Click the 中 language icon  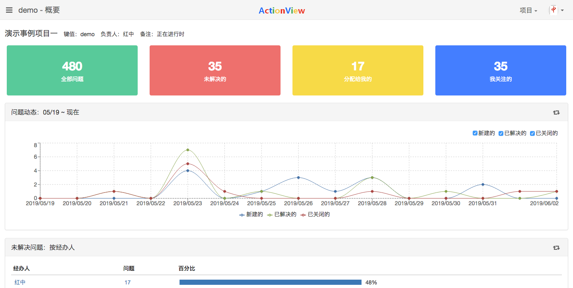tap(553, 10)
